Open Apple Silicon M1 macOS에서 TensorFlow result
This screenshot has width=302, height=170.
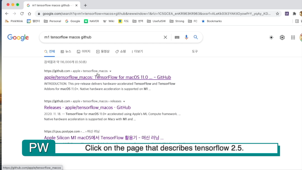tap(104, 138)
